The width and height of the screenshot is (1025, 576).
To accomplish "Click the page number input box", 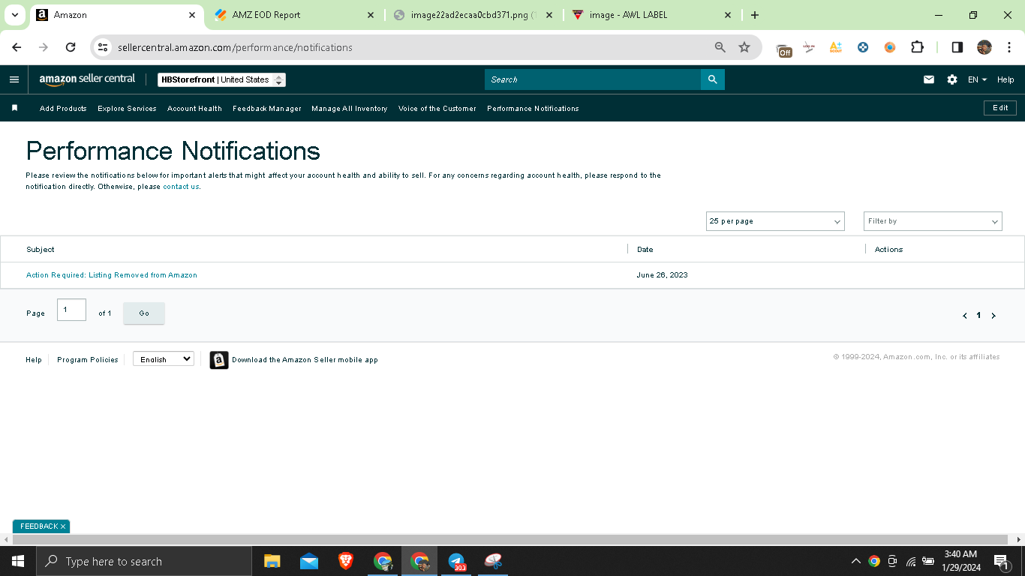I will (71, 310).
